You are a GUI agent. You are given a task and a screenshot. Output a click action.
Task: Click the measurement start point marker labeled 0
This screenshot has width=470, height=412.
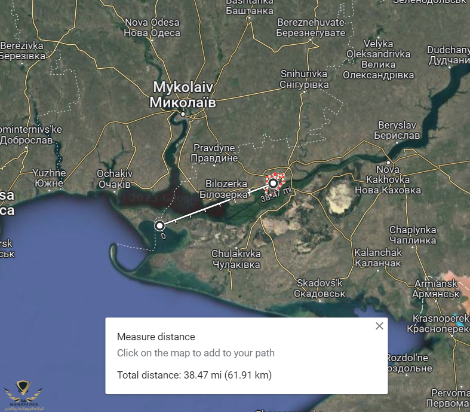159,225
